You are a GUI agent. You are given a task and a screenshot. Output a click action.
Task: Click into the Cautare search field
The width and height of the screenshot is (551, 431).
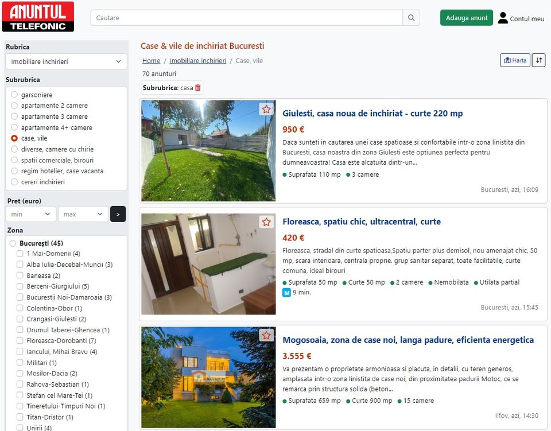coord(247,18)
